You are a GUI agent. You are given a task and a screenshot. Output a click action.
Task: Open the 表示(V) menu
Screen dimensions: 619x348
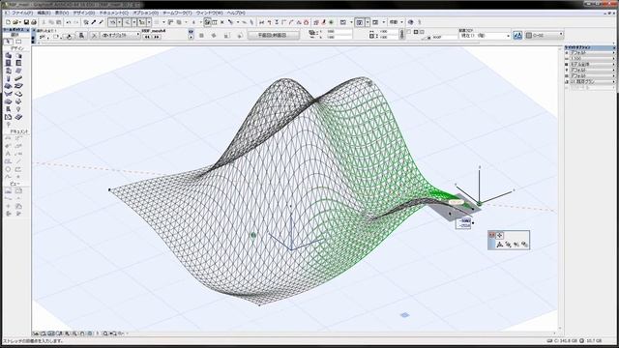[x=62, y=13]
